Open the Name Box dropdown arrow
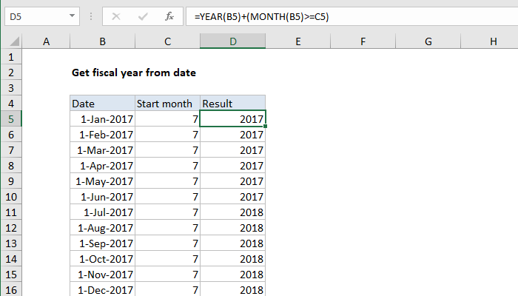Screen dimensions: 518x296 coord(72,15)
